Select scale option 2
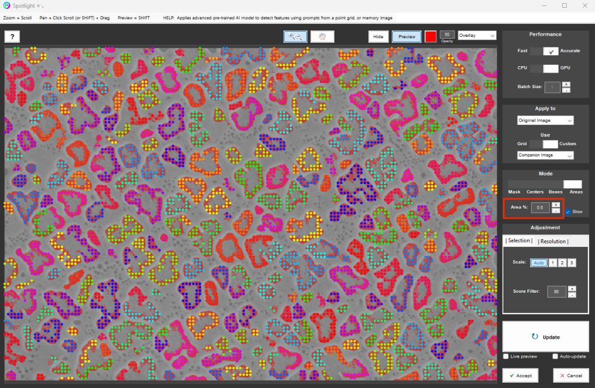Viewport: 595px width, 388px height. pyautogui.click(x=562, y=262)
